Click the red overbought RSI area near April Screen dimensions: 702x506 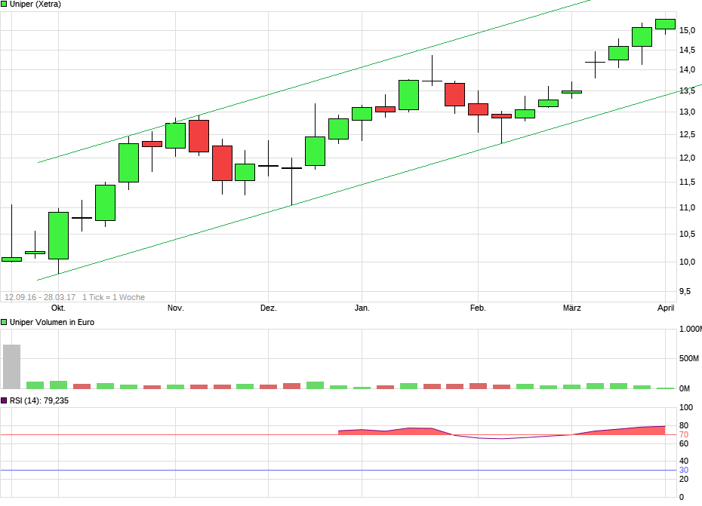(627, 431)
